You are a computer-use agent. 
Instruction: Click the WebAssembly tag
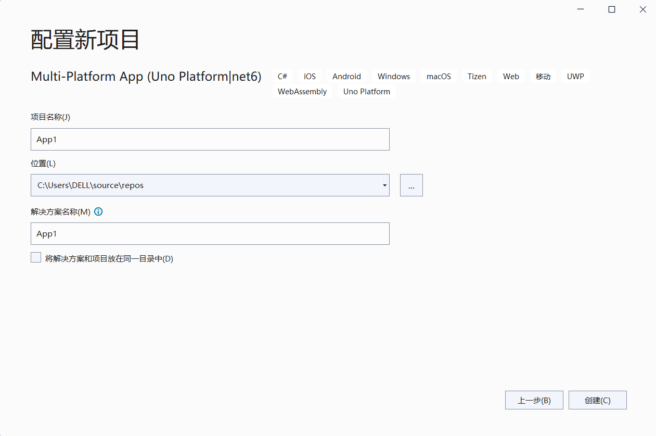point(302,91)
